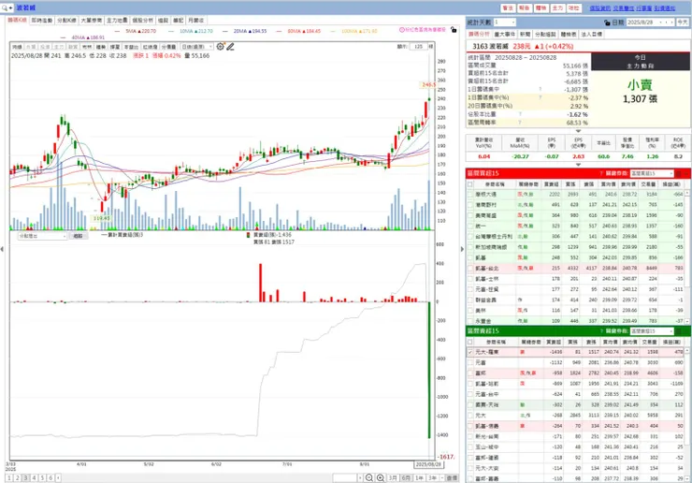Check the box for 統一 row
Viewport: 692px width, 483px height.
point(470,226)
